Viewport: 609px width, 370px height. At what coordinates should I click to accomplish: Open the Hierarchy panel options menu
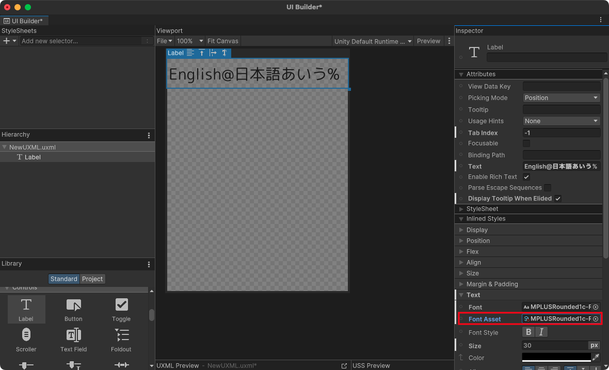[149, 135]
